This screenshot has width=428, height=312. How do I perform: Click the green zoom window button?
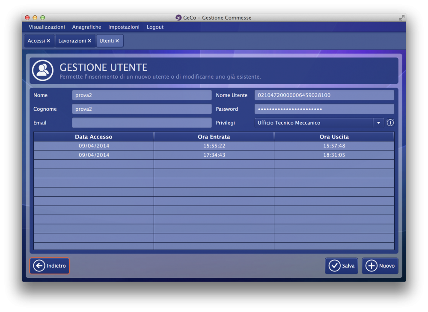[42, 18]
